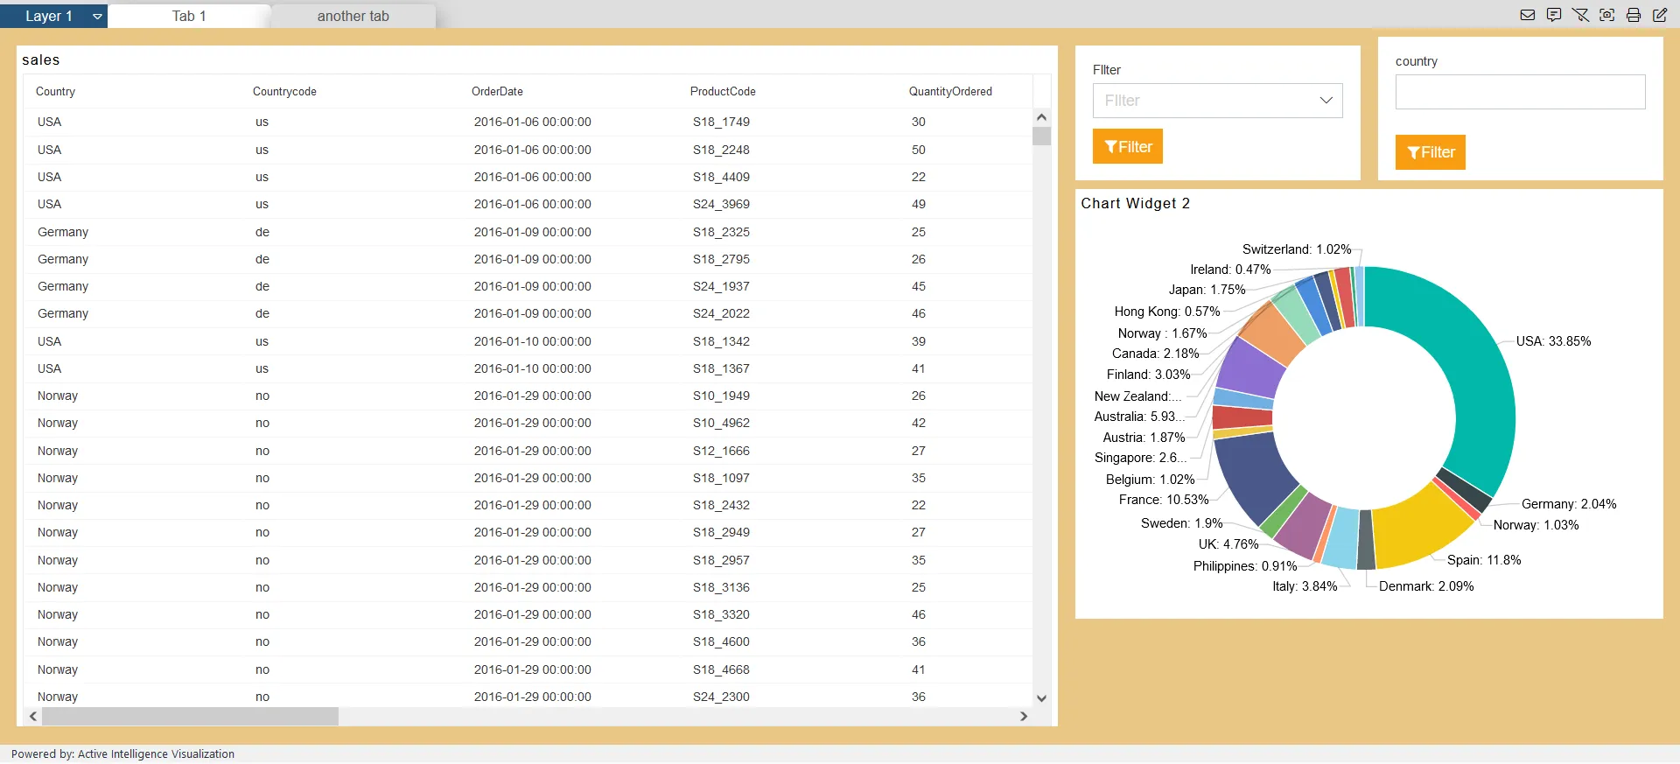The image size is (1680, 764).
Task: Click the country text input field
Action: [1520, 92]
